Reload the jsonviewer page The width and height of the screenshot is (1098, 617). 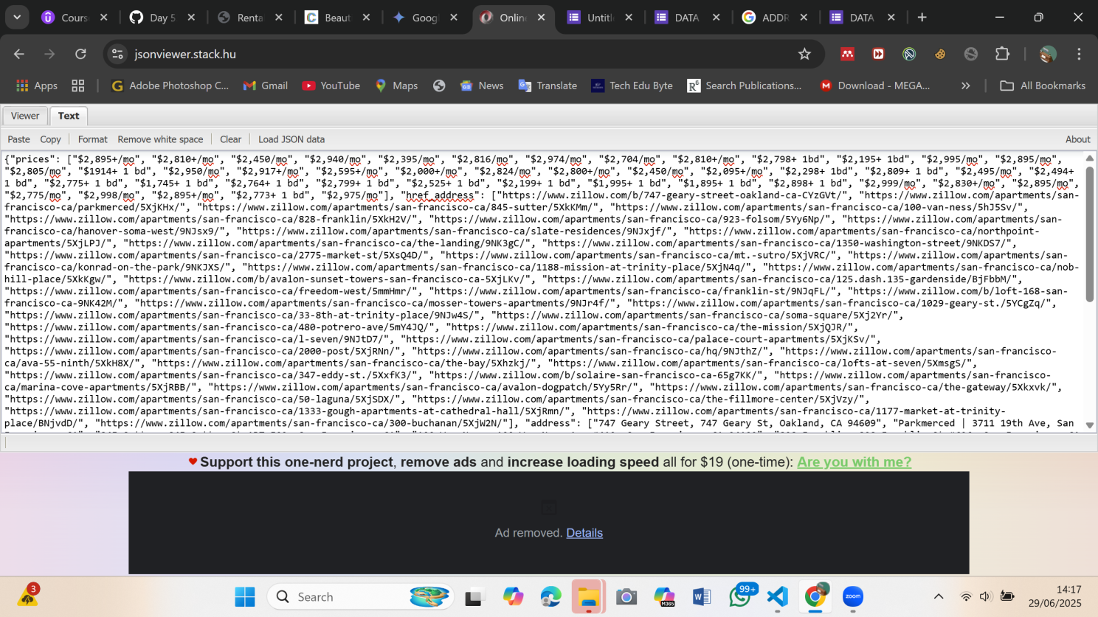pyautogui.click(x=81, y=54)
